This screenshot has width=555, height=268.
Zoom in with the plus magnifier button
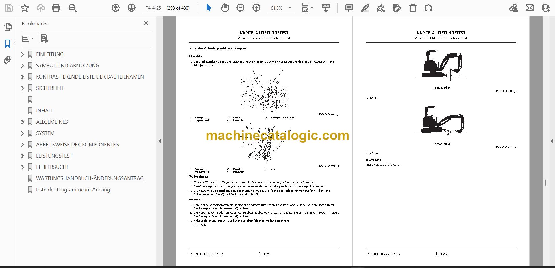pyautogui.click(x=256, y=8)
